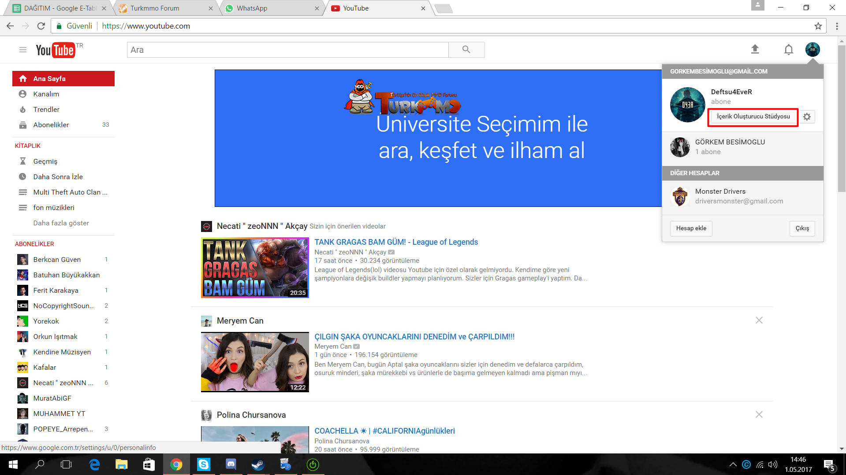Open Deftsu4EveR channel avatar in popup
Screen dimensions: 846x475
[x=687, y=105]
